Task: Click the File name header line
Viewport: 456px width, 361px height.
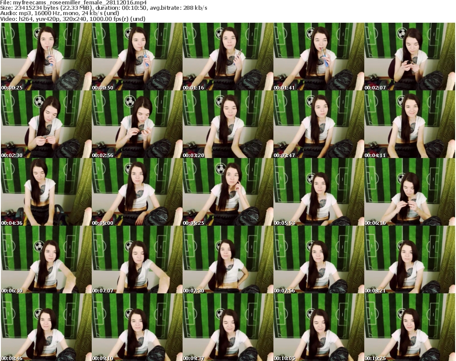Action: pos(73,3)
